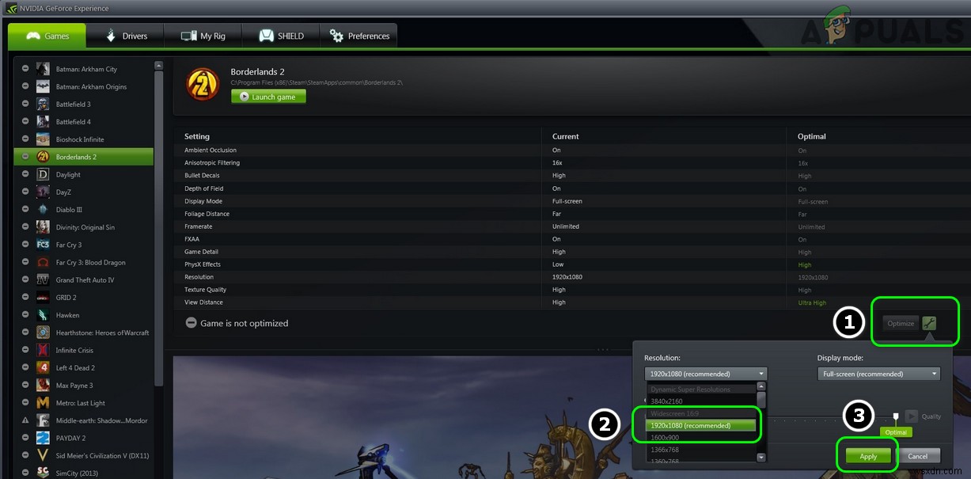The height and width of the screenshot is (479, 971).
Task: Expand the Display mode dropdown
Action: click(x=878, y=374)
